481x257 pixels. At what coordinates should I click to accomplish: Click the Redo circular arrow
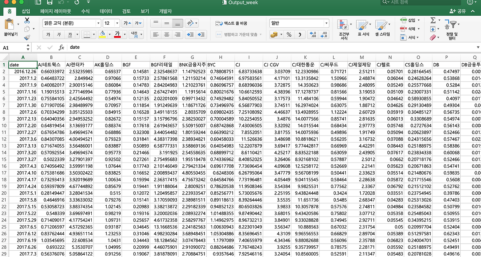coord(77,2)
